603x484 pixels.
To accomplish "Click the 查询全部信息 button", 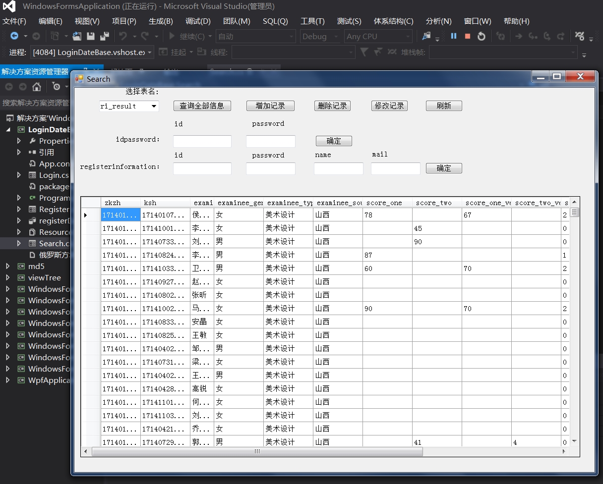I will click(x=202, y=106).
